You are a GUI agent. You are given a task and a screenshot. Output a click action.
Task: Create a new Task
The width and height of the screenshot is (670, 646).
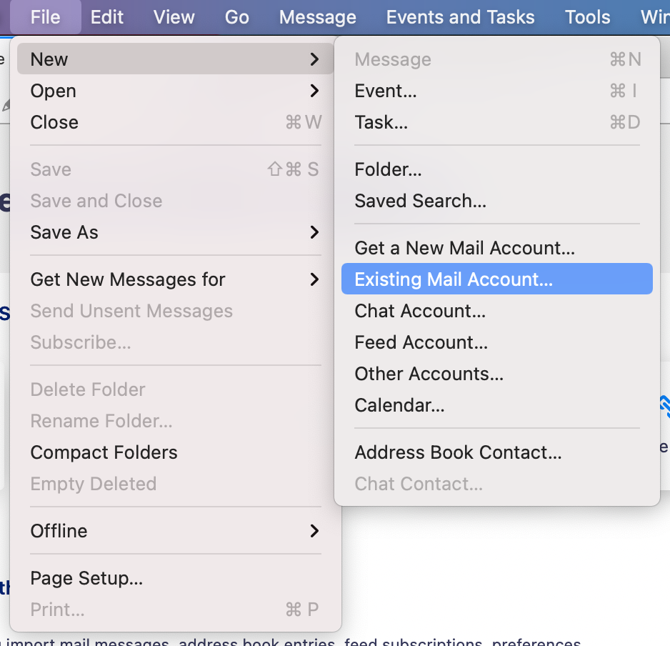pos(497,122)
